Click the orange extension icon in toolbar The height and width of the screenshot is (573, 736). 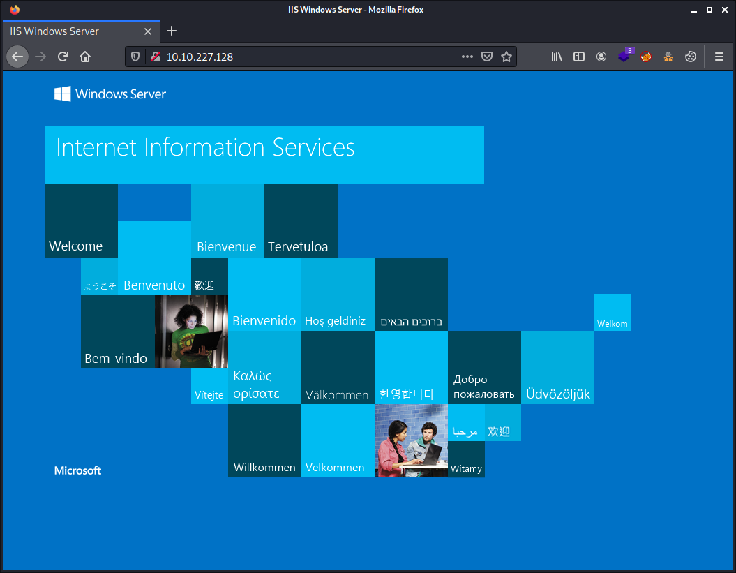coord(668,57)
